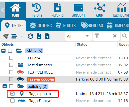Open the History section
Screen dimensions: 129x107
pos(36,10)
